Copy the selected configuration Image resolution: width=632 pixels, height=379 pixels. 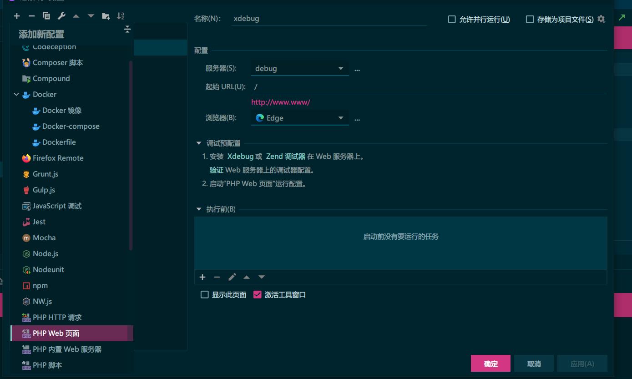[x=46, y=16]
